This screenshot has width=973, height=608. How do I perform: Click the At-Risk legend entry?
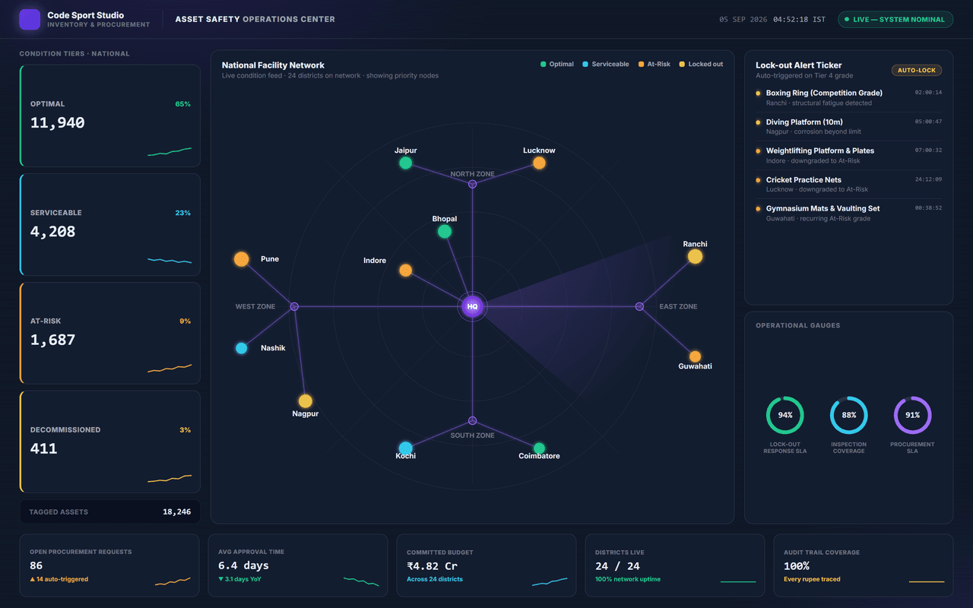[654, 65]
